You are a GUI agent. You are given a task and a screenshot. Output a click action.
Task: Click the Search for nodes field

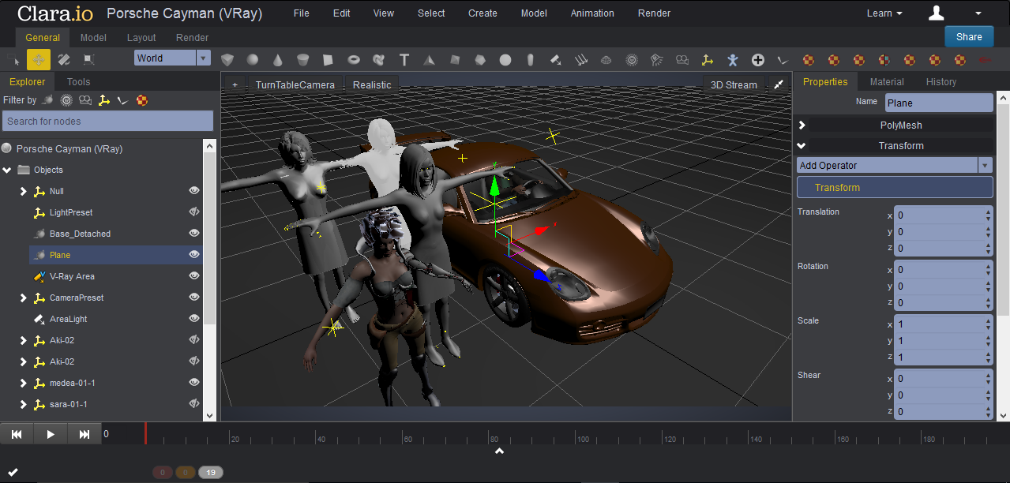(107, 121)
